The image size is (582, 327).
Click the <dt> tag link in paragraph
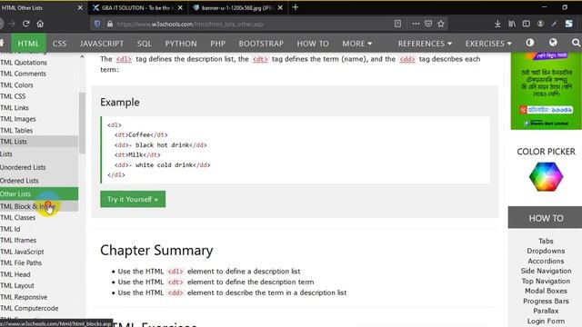[260, 59]
